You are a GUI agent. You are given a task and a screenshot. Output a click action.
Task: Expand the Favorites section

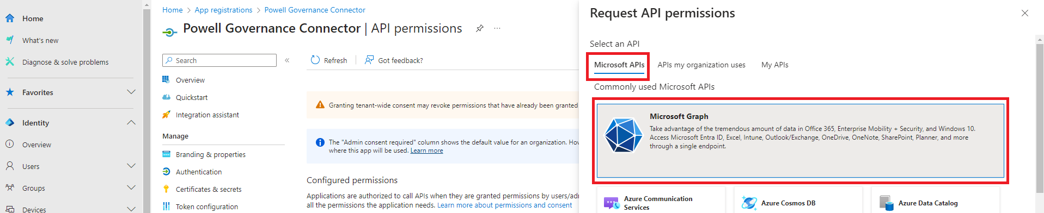[131, 92]
